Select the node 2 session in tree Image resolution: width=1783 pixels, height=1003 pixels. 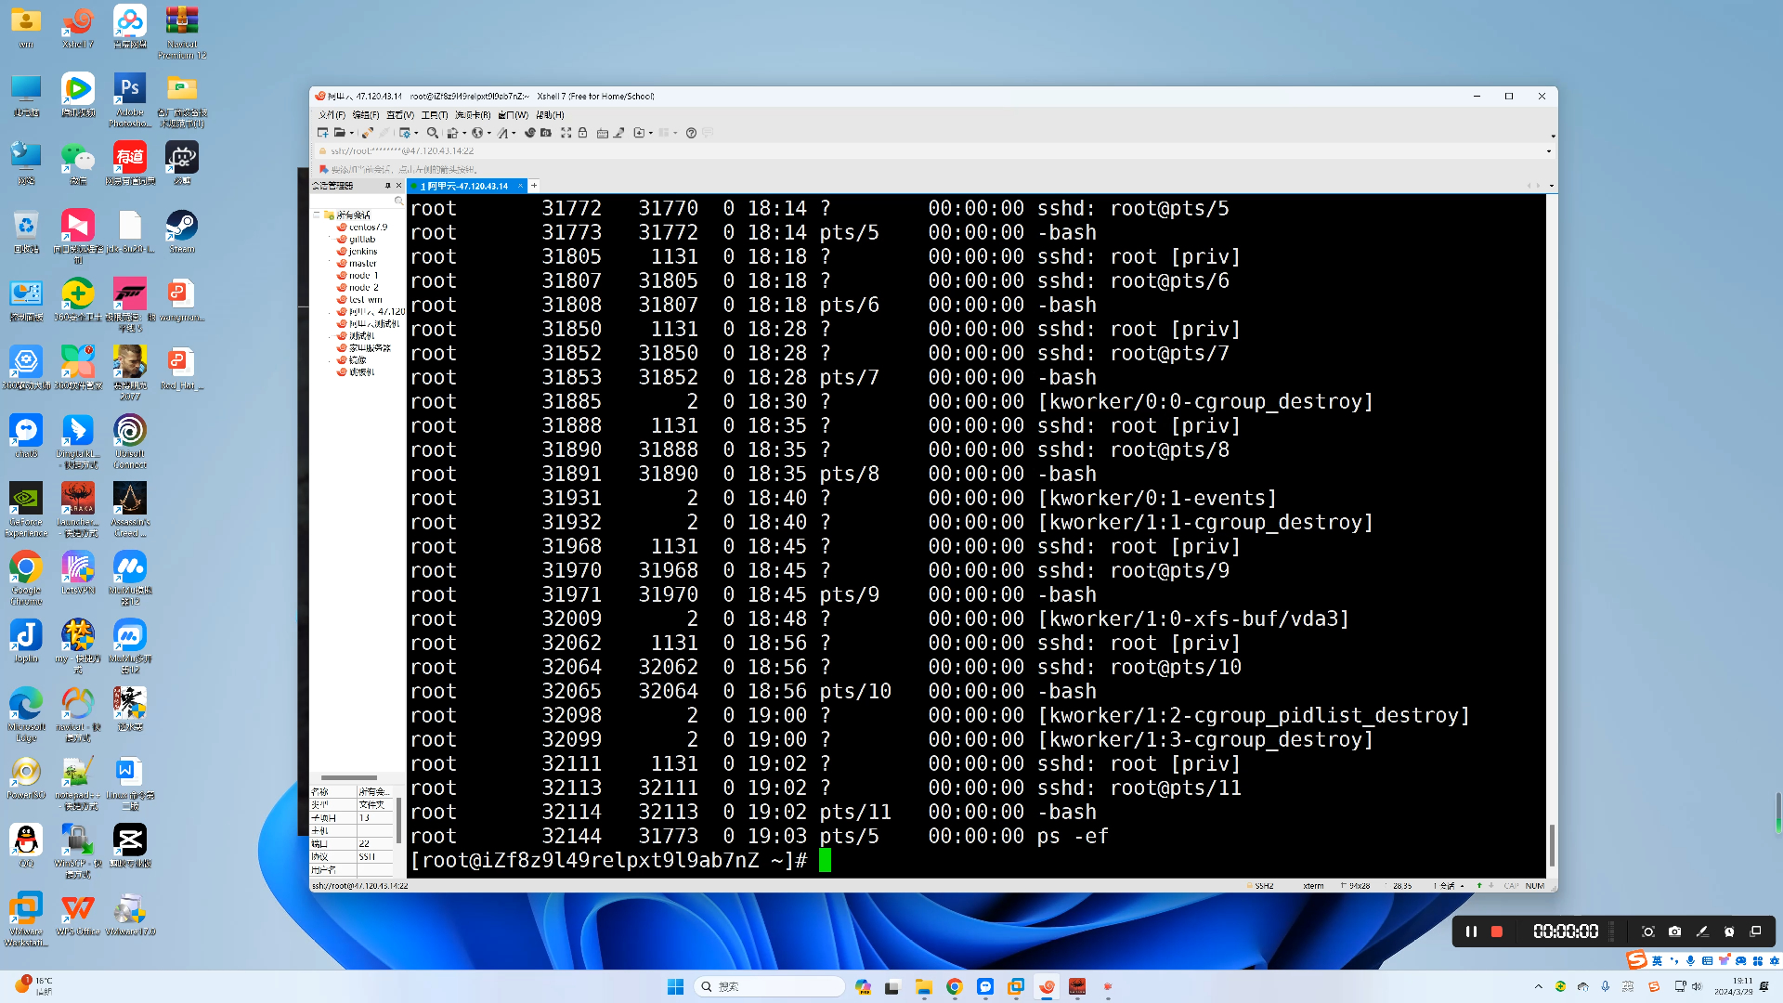(x=358, y=287)
